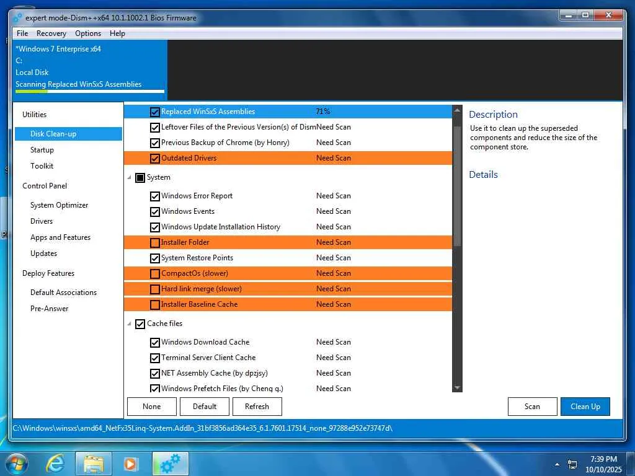Click the list scrollbar up arrow
This screenshot has height=476, width=635.
(457, 110)
